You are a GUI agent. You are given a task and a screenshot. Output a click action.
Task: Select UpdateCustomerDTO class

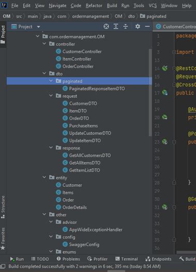[90, 133]
